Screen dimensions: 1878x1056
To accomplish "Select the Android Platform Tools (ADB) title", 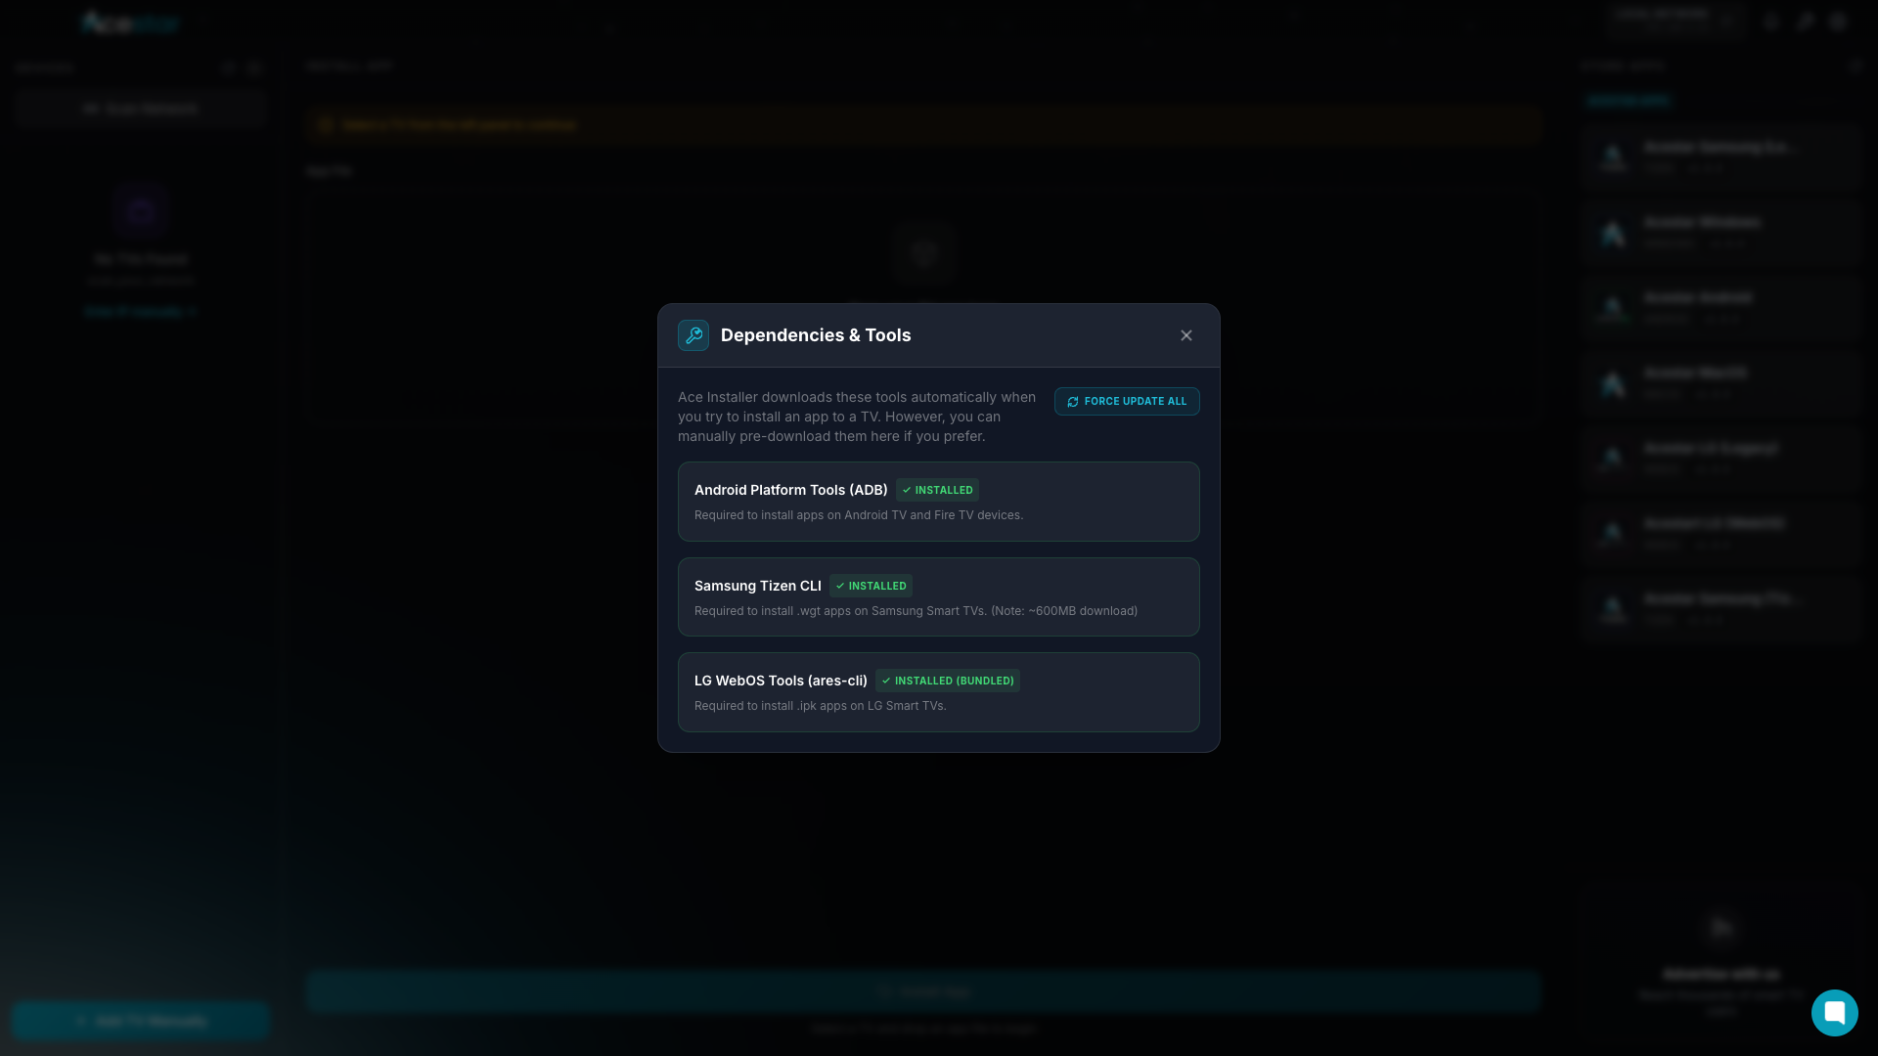I will click(x=791, y=490).
